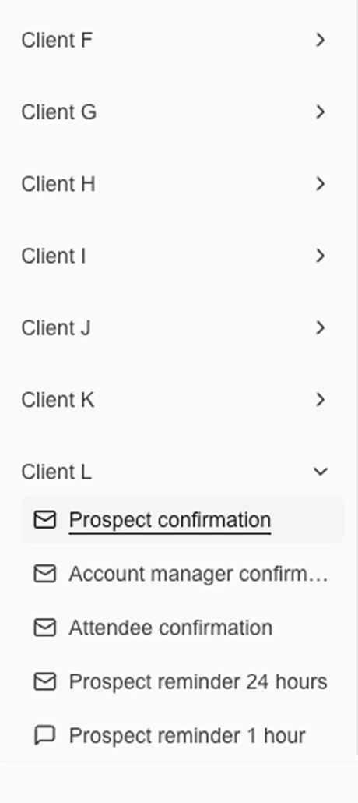The image size is (358, 803).
Task: Expand Client H with the right arrow
Action: click(x=320, y=184)
